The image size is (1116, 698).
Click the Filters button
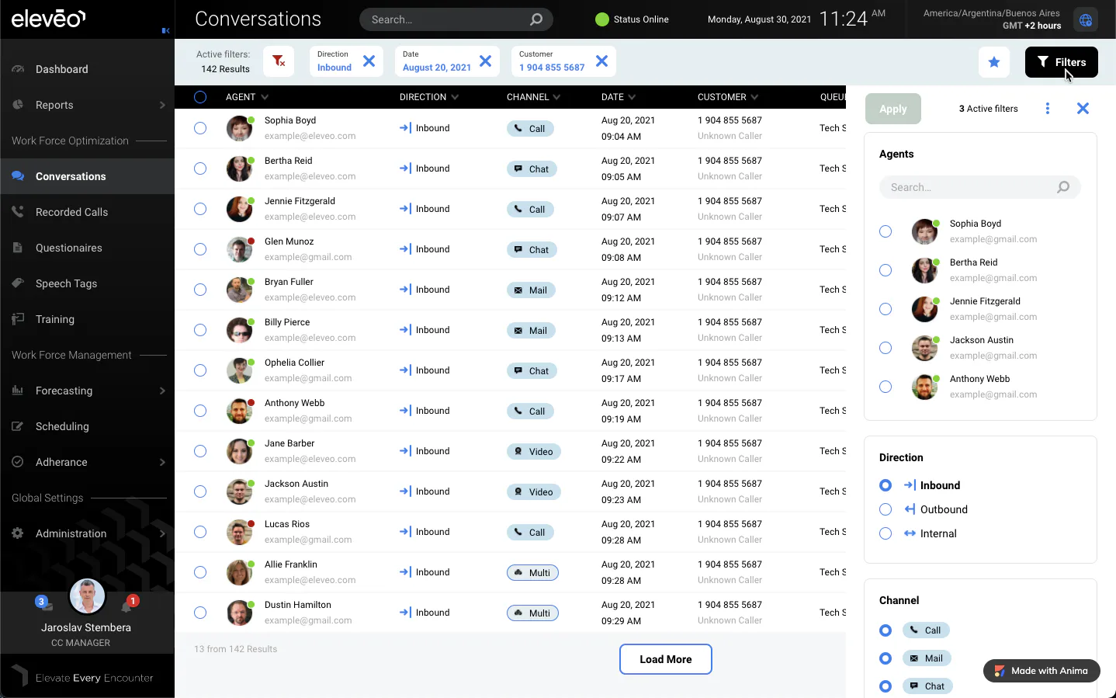(1062, 62)
